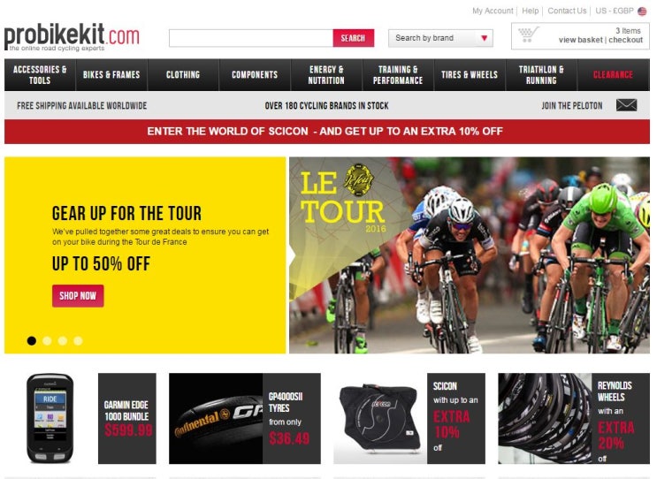
Task: Click the US flag currency icon
Action: coord(642,11)
